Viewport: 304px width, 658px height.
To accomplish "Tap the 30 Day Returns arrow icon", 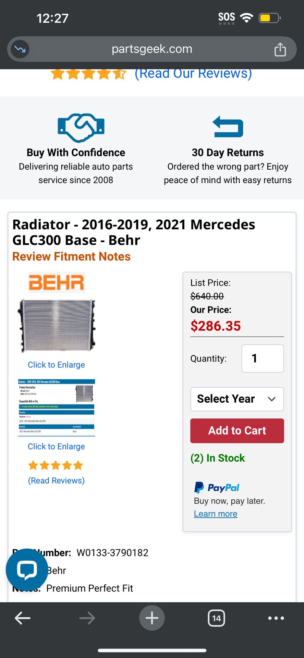I will pyautogui.click(x=228, y=126).
